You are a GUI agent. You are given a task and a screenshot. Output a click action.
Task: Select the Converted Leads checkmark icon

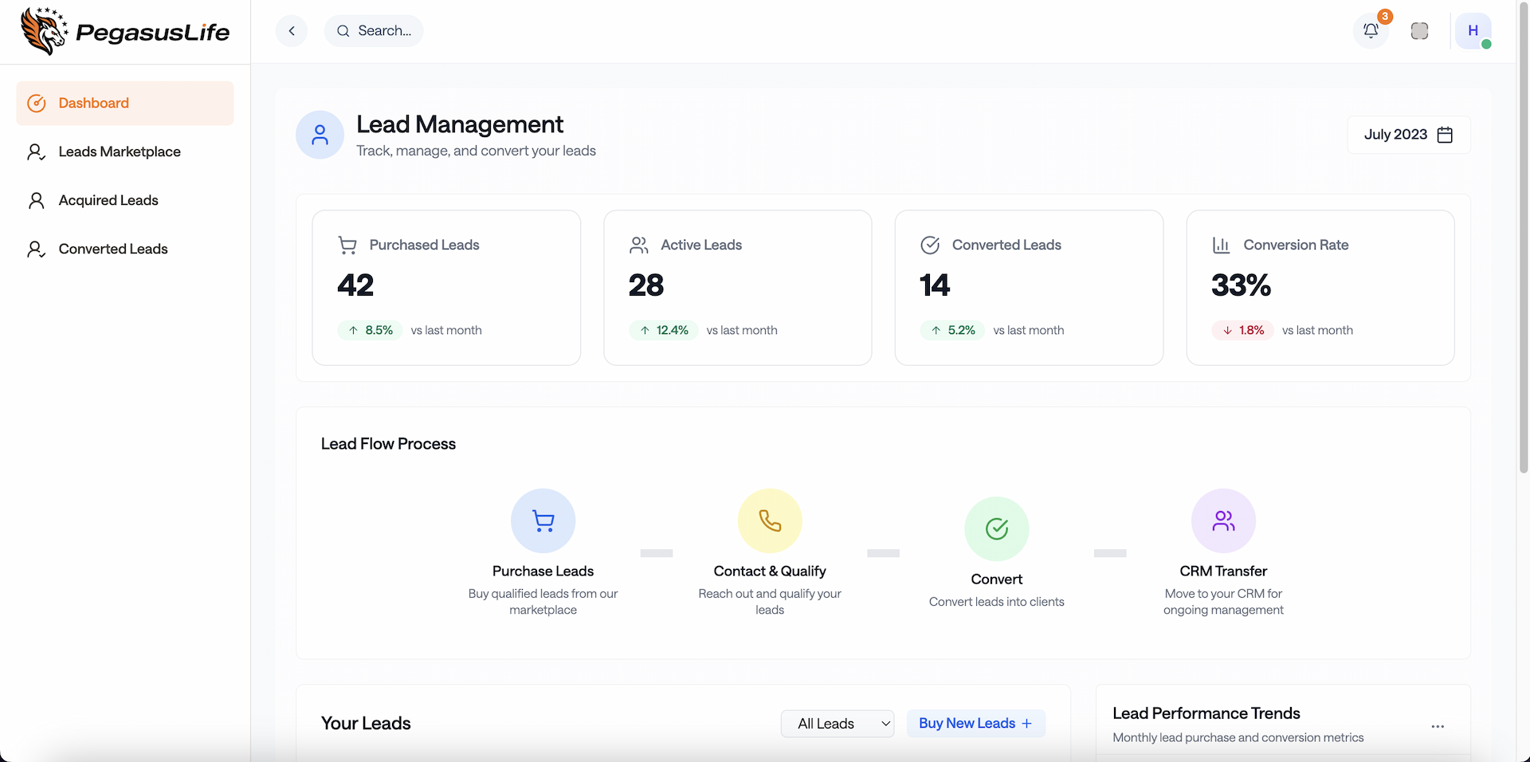coord(929,245)
